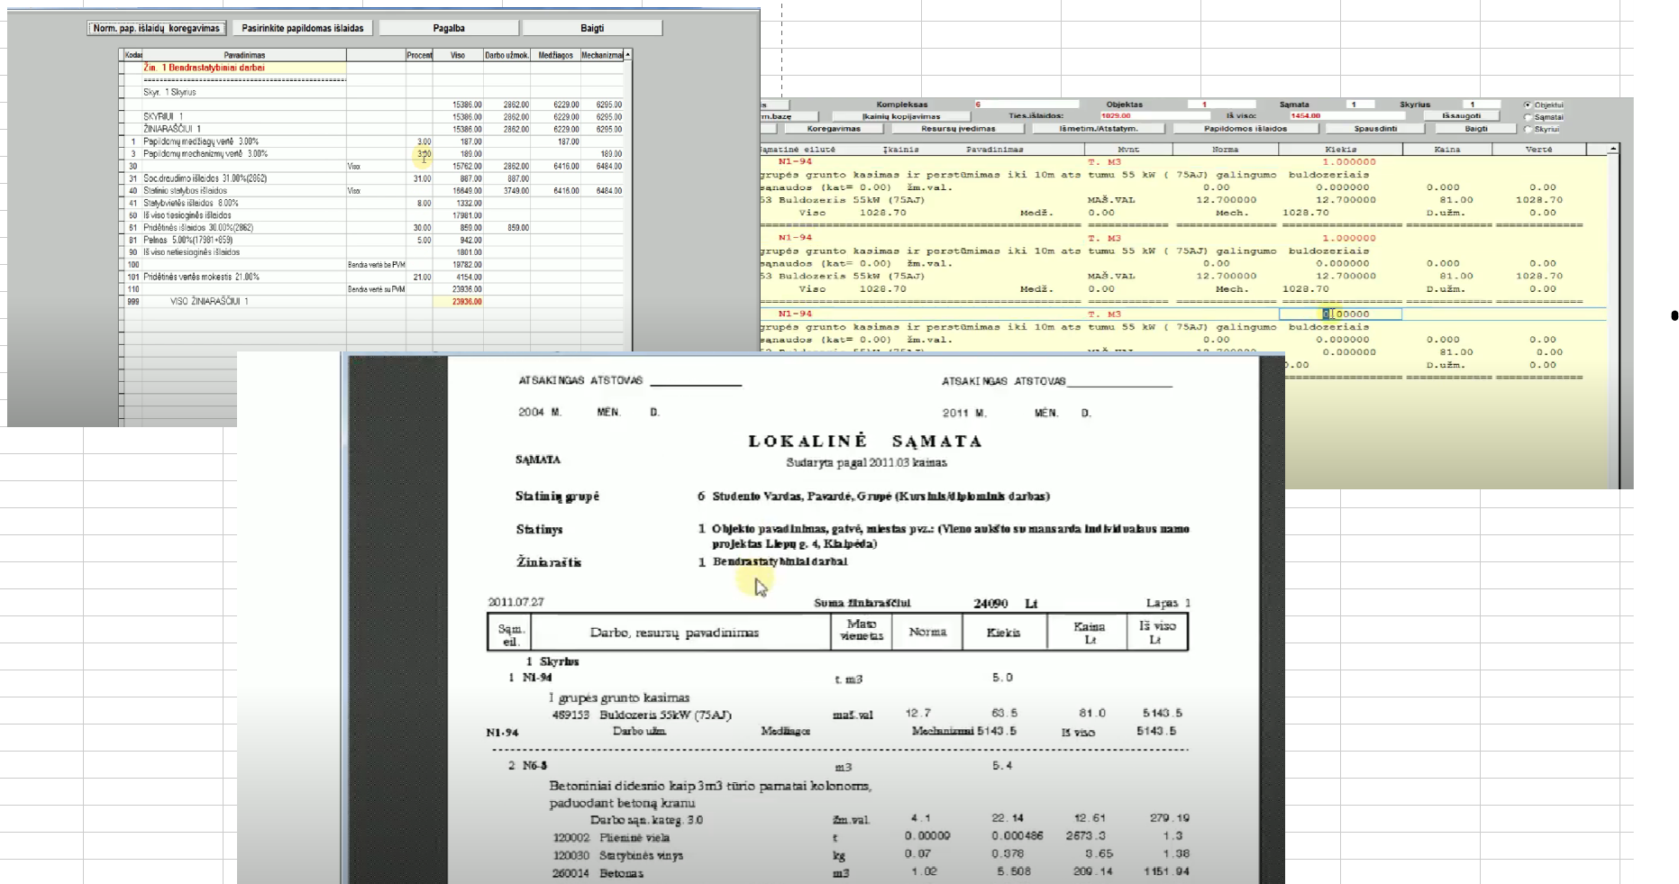The width and height of the screenshot is (1679, 884).
Task: Click Baigti beside Spausdinti
Action: (1476, 129)
